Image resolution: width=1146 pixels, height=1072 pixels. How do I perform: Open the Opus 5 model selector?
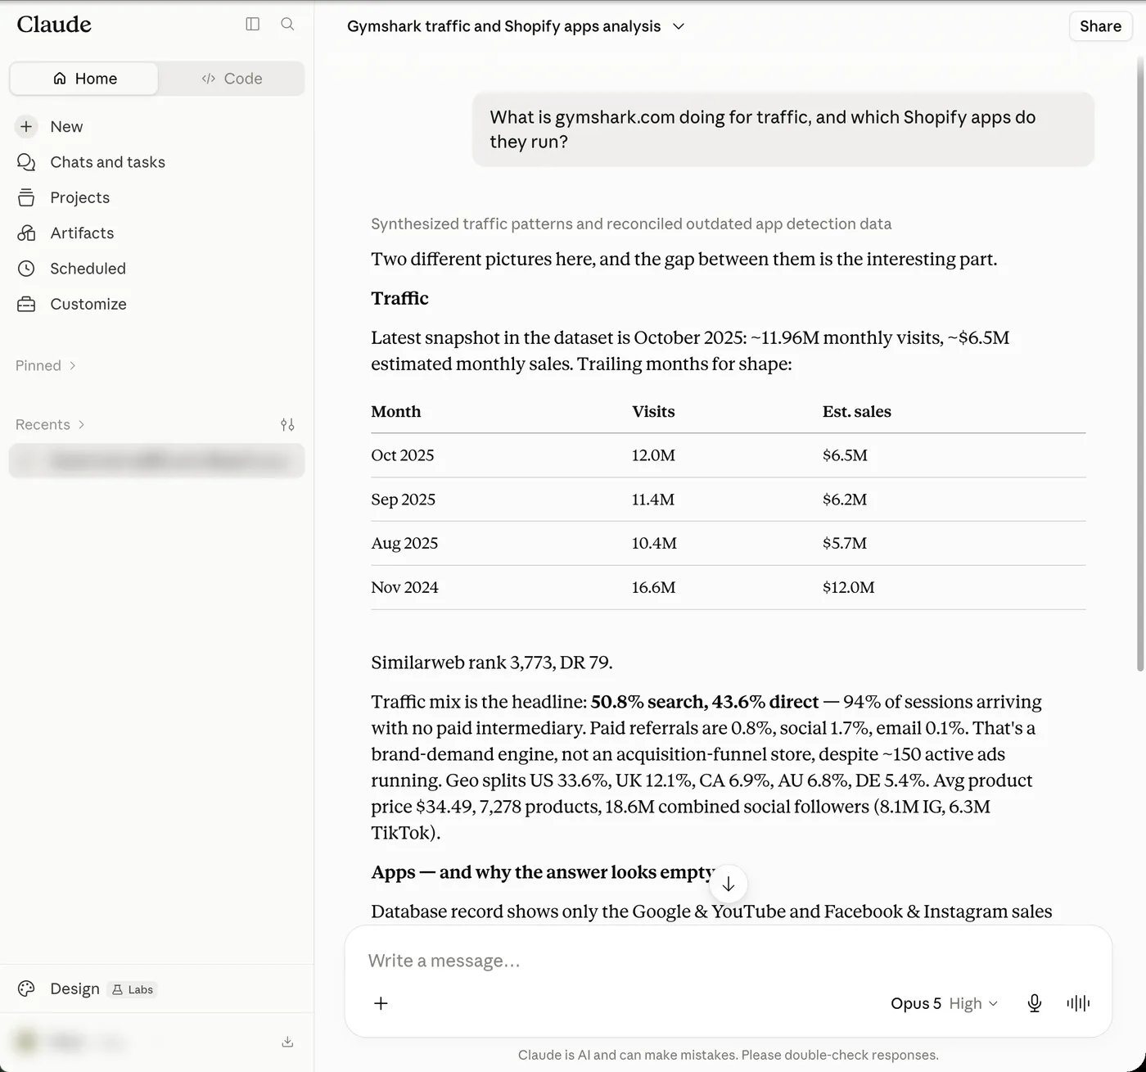click(945, 1003)
